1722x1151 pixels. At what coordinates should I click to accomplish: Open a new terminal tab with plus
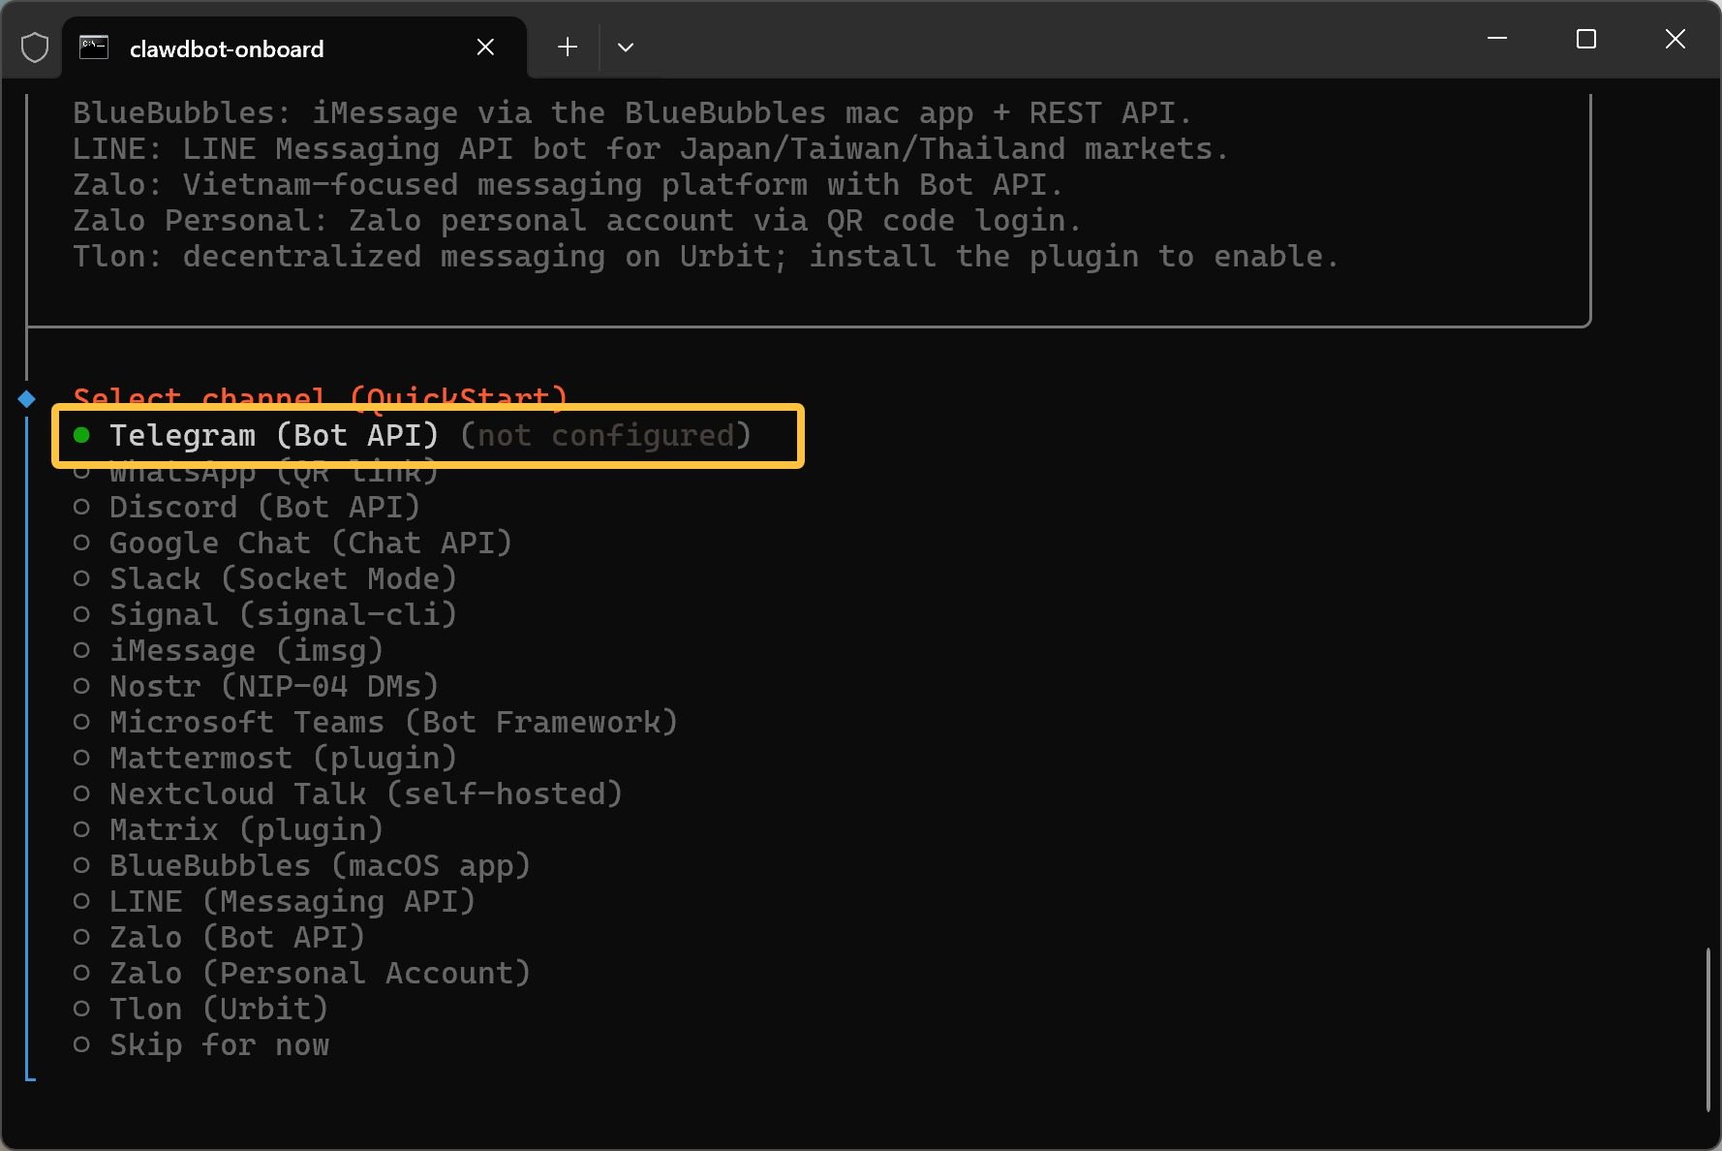click(x=568, y=47)
